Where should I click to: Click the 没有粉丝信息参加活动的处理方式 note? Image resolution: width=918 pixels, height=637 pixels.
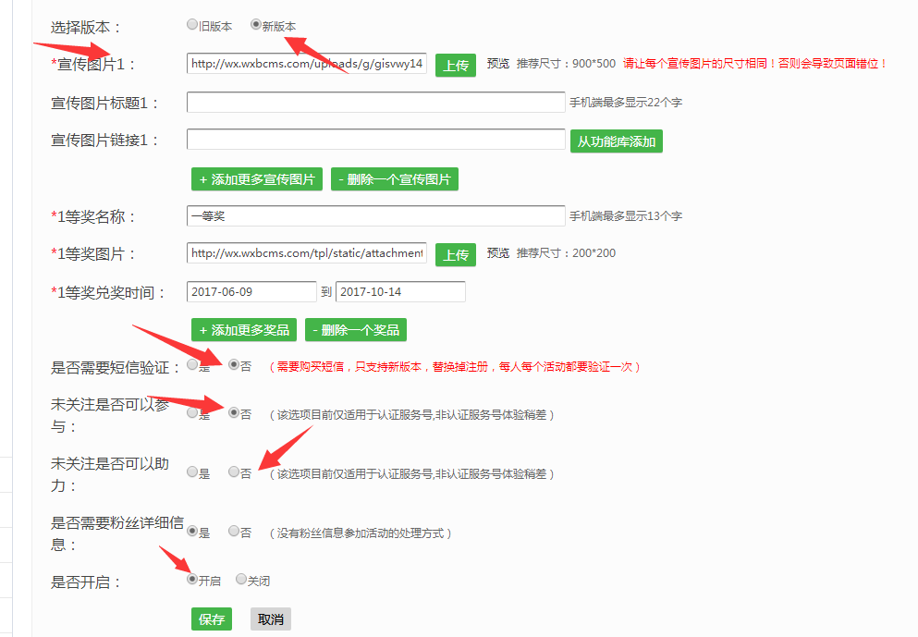(x=360, y=533)
